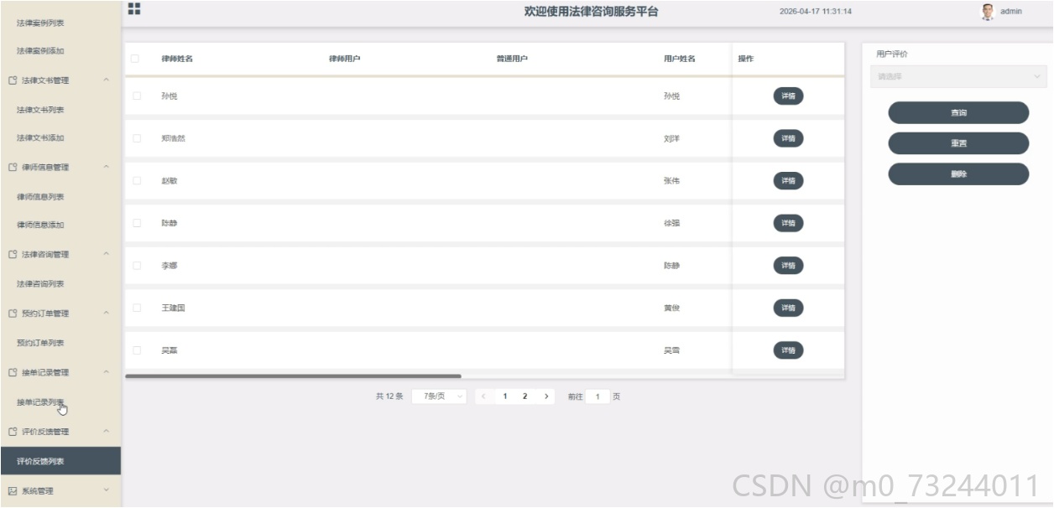Select the checkbox for lawyer 赵敏

coord(137,180)
